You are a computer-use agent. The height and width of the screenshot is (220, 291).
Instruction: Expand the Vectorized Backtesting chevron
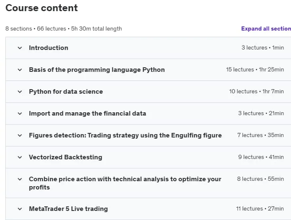(x=20, y=157)
